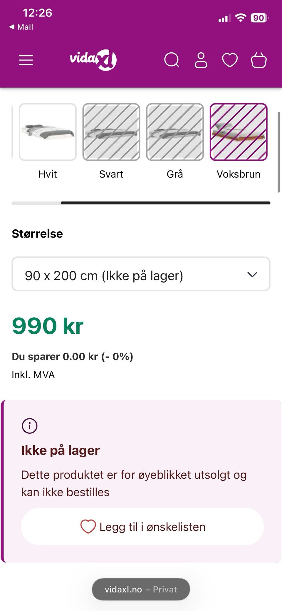Screen dimensions: 282x611
Task: Open the search magnifier icon
Action: coord(172,60)
